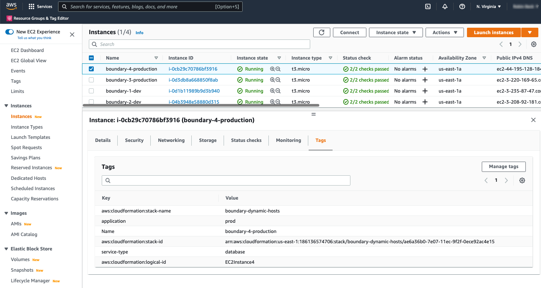This screenshot has width=541, height=288.
Task: Zoom out icon for boundary-4-production state
Action: coord(278,69)
